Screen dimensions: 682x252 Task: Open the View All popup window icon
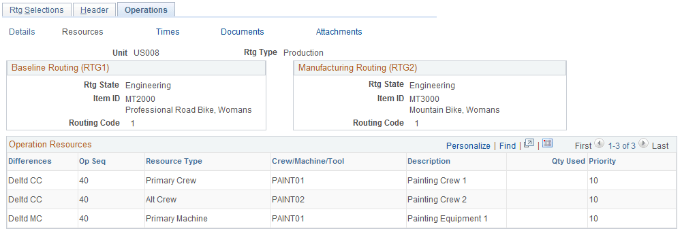[x=529, y=143]
